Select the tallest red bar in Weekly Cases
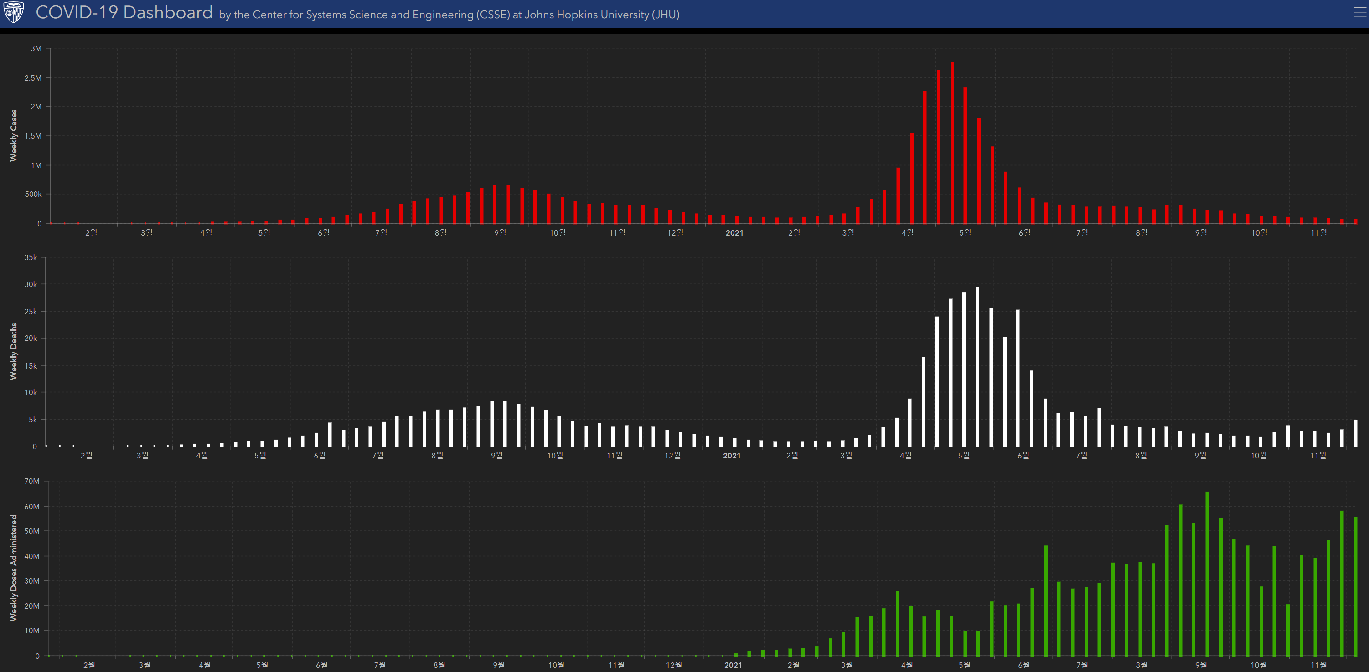 [952, 143]
